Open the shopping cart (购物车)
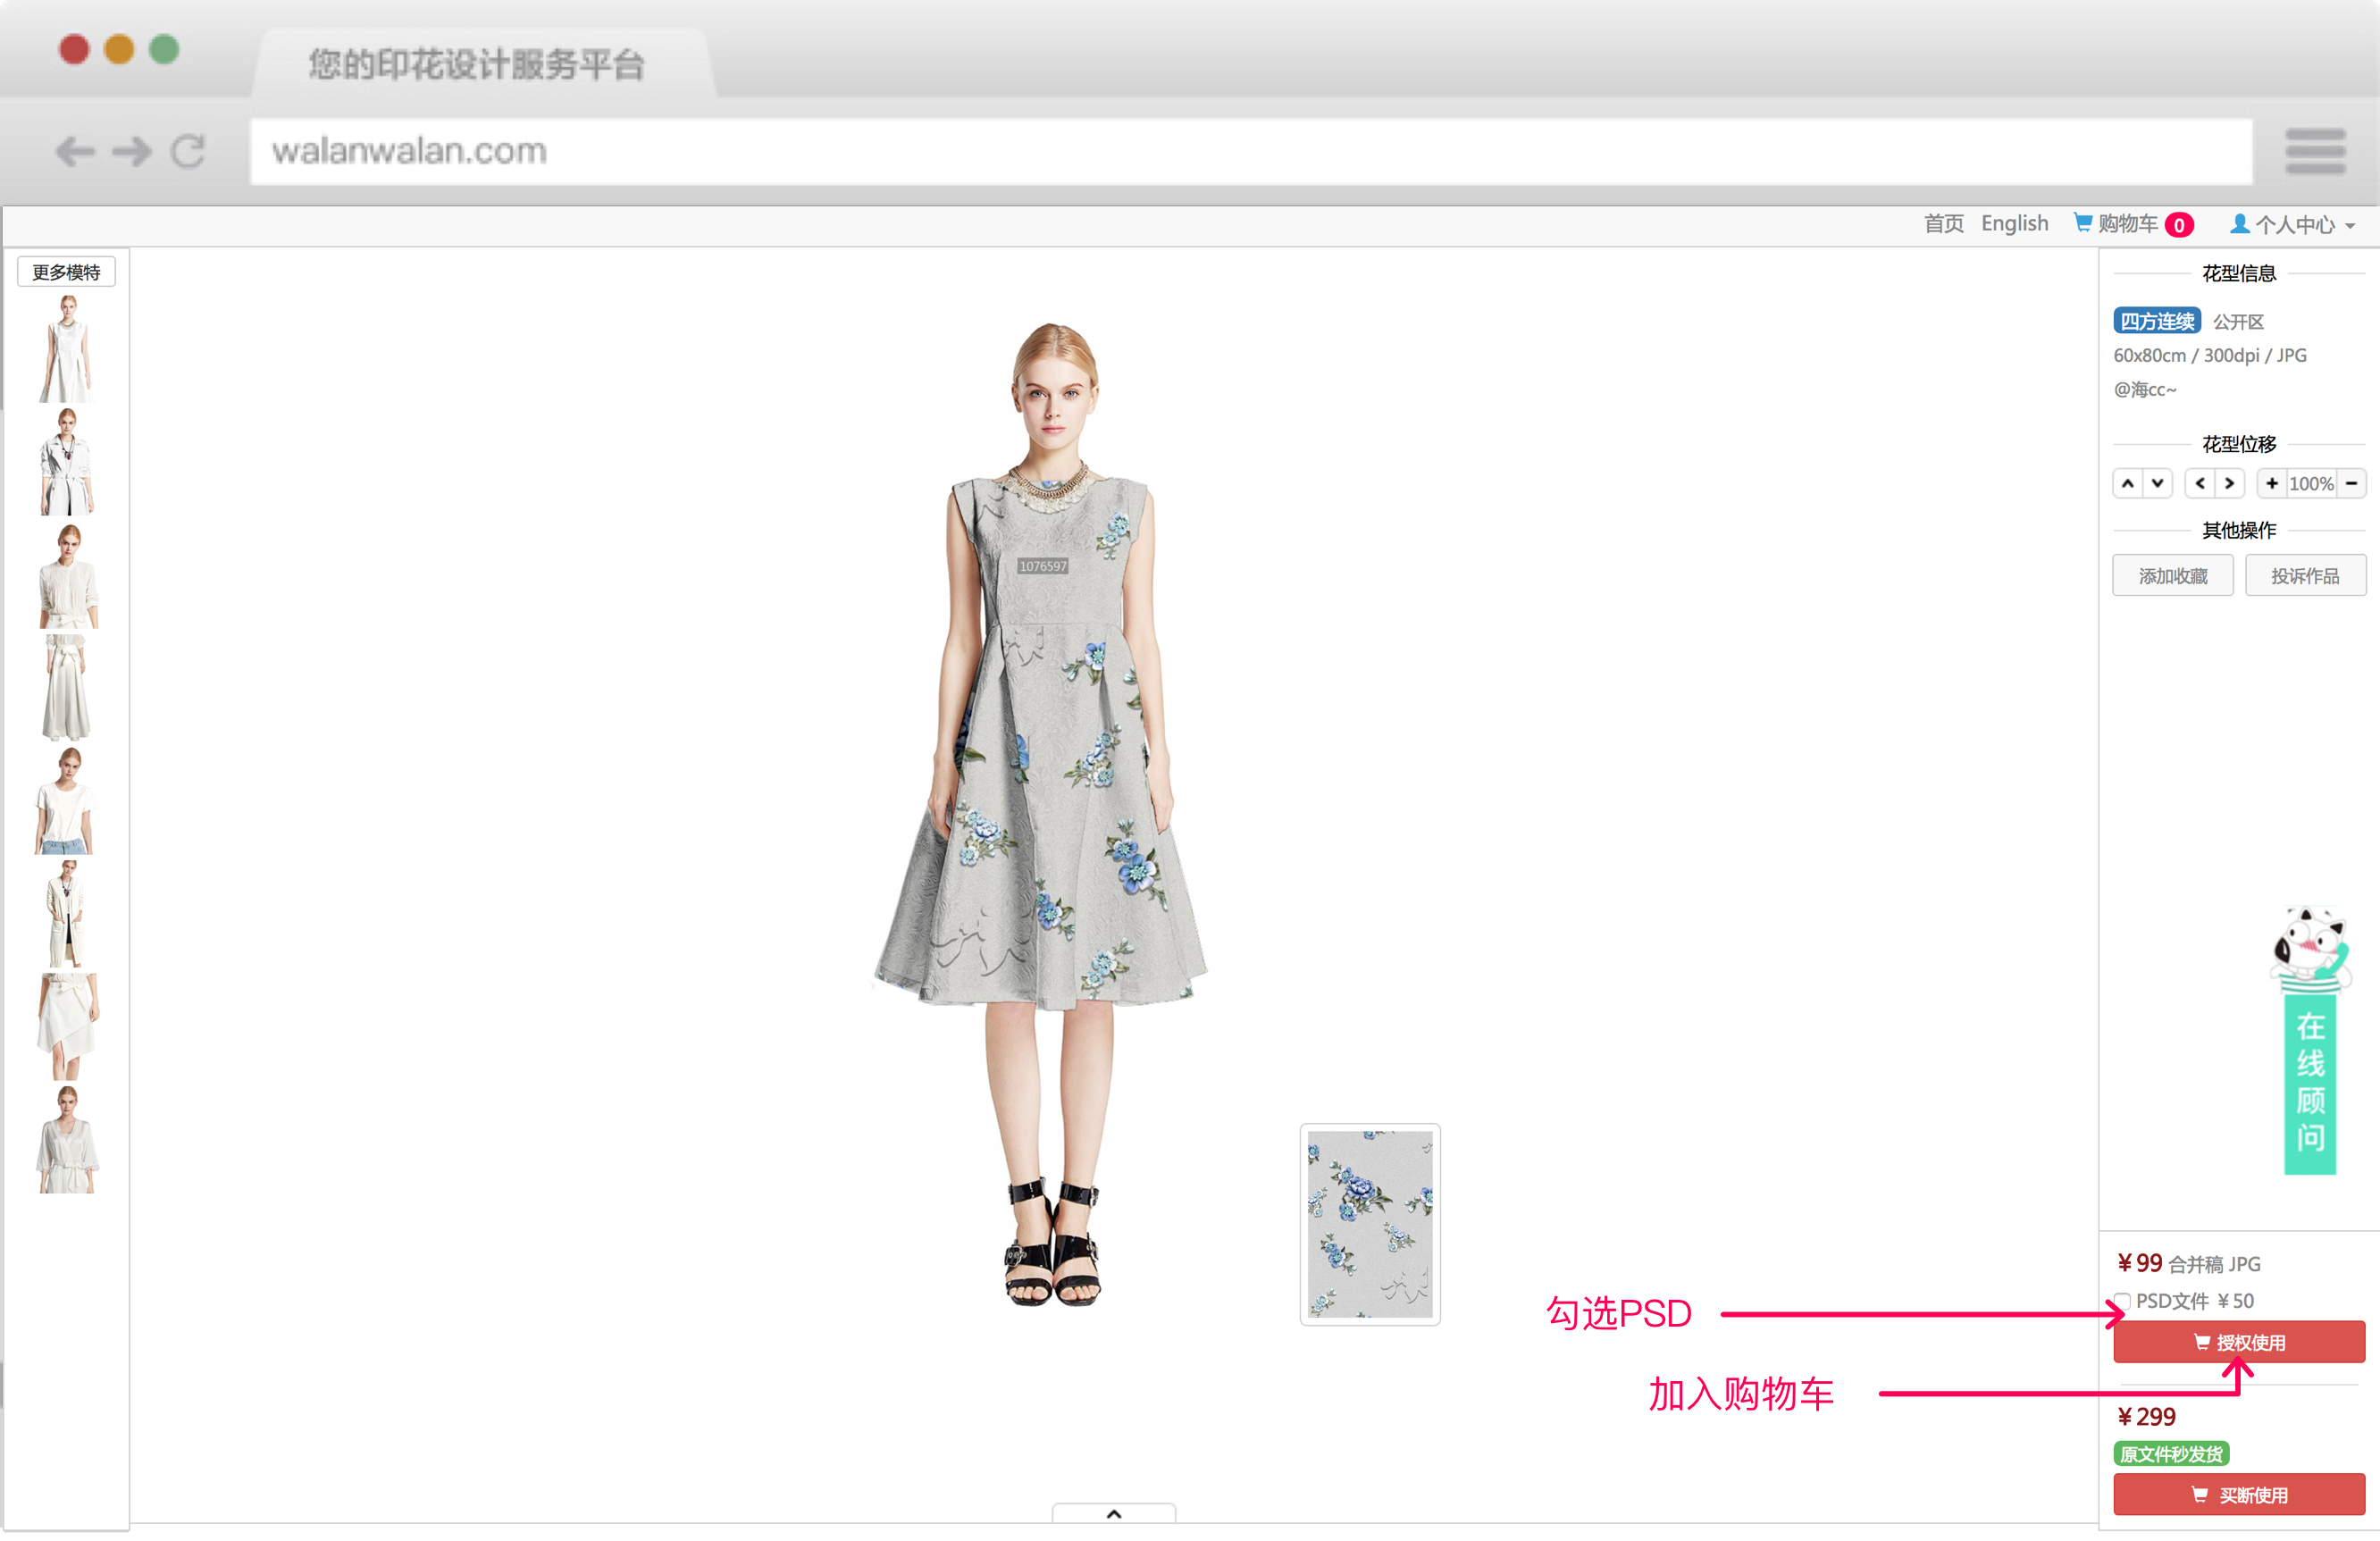This screenshot has height=1541, width=2380. 2126,224
